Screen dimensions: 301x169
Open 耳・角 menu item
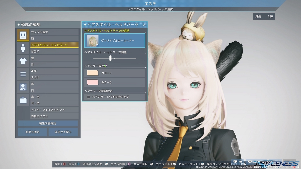(x=54, y=103)
